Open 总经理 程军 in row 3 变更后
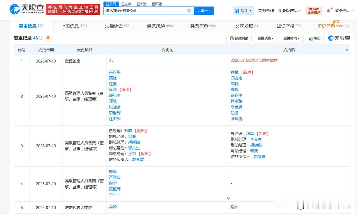Viewport: 357px width, 215px height. tap(250, 134)
